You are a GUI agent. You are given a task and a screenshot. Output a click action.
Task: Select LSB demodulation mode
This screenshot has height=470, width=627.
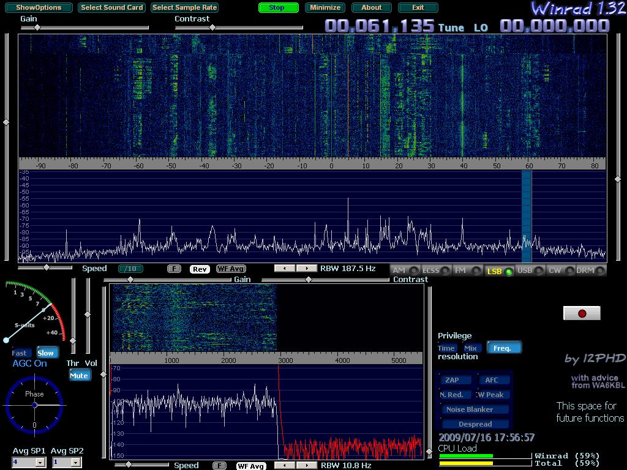click(500, 271)
